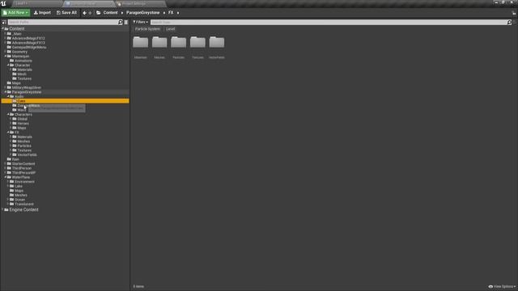Collapse the Characters folder under ParagonGreystone

click(8, 114)
